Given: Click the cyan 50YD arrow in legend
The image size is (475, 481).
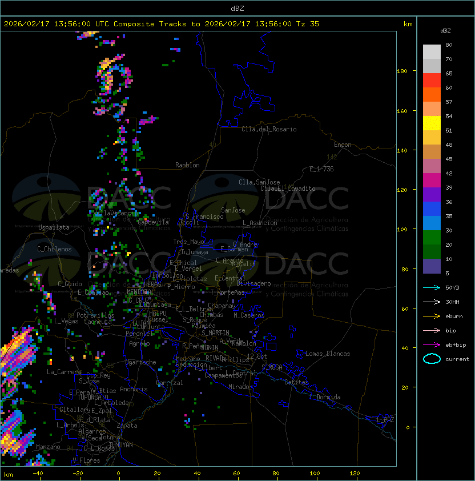Looking at the screenshot, I should [x=432, y=287].
